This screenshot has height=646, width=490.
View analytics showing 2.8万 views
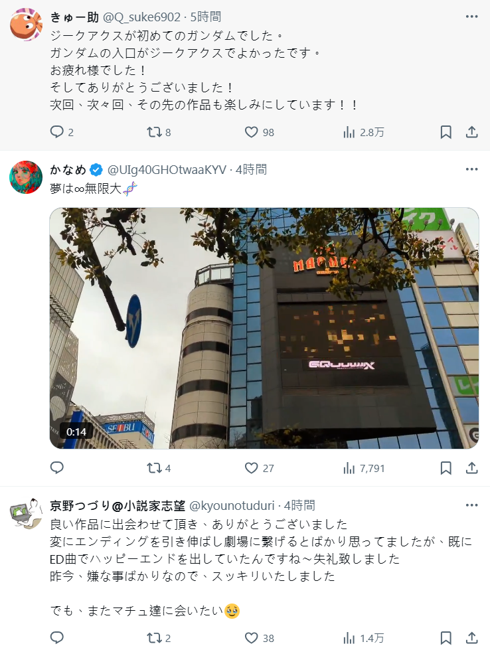(363, 132)
